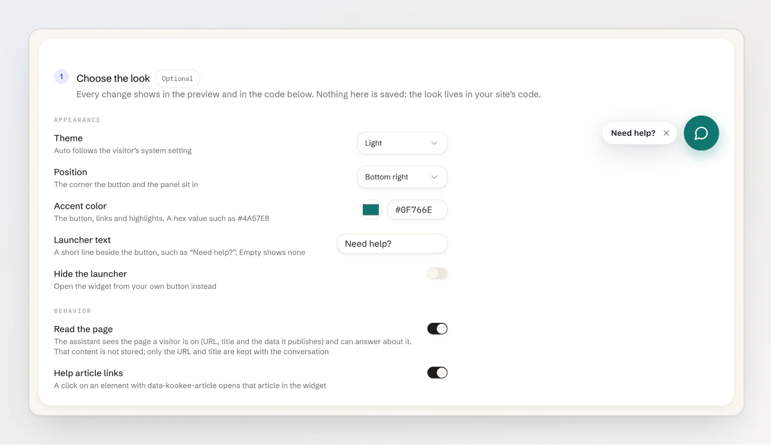
Task: Click the "Choose the look" heading
Action: click(113, 79)
